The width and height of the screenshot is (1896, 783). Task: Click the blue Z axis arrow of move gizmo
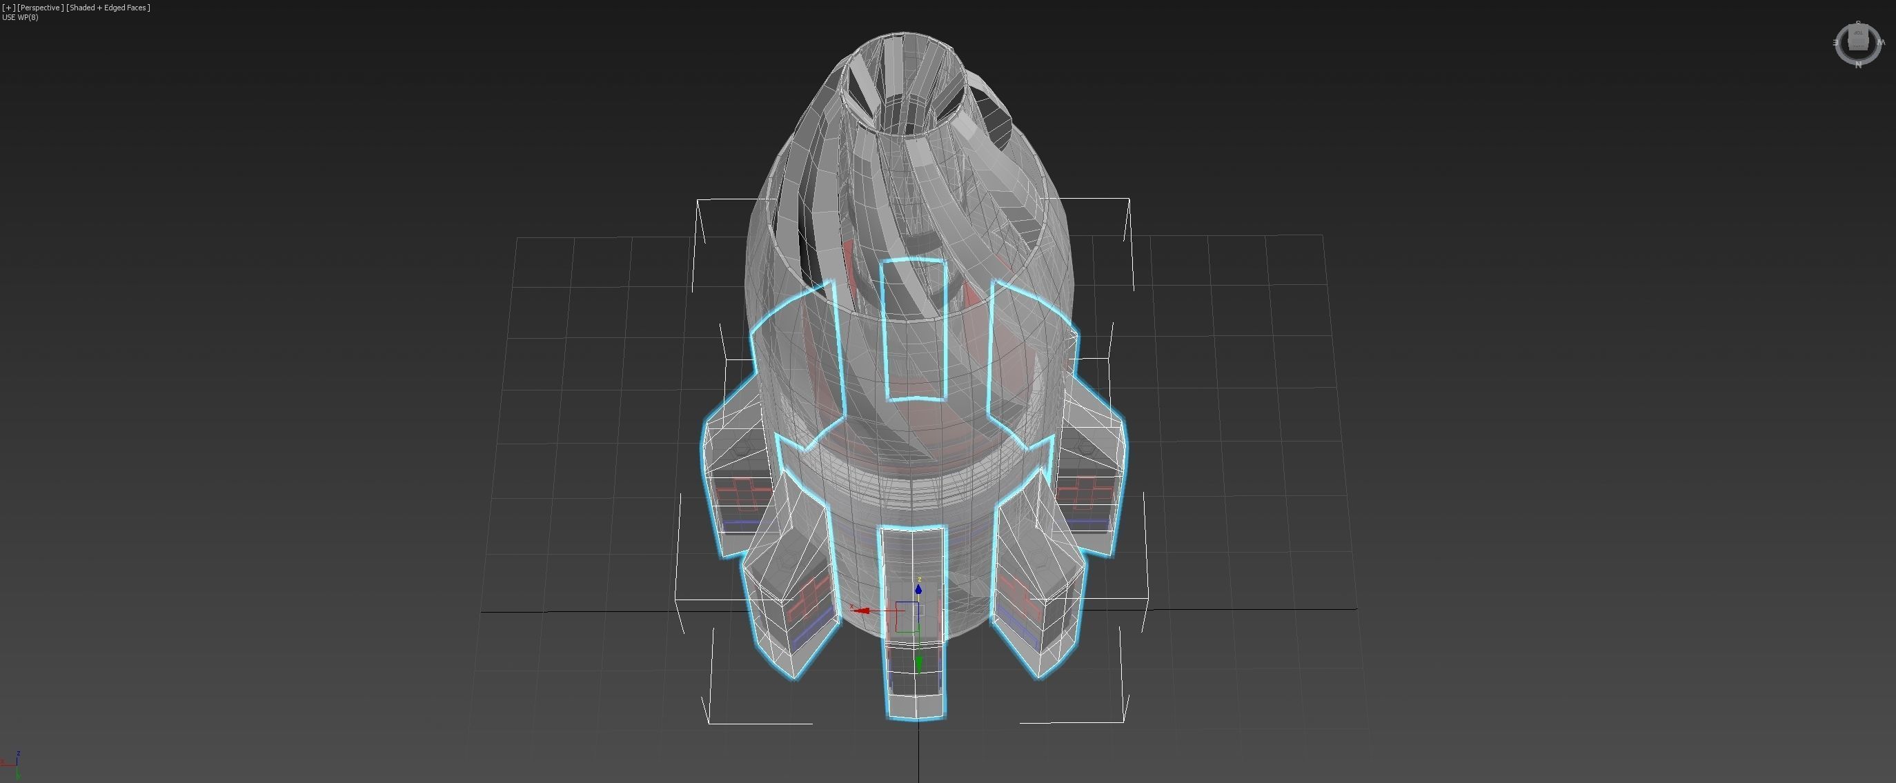[918, 588]
